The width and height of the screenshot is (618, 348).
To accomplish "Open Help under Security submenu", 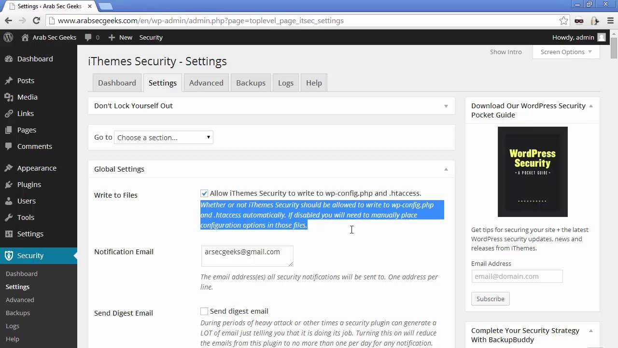I will [x=13, y=339].
